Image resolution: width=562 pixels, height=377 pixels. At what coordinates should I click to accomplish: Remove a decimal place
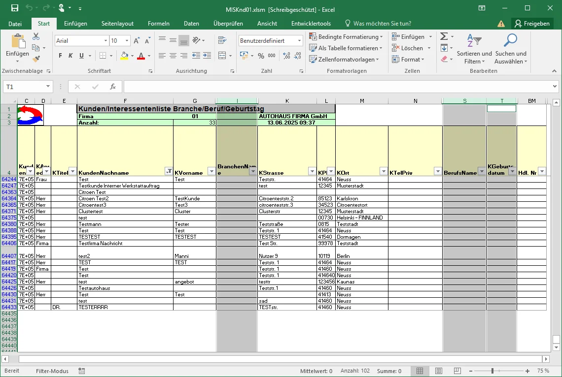(297, 56)
